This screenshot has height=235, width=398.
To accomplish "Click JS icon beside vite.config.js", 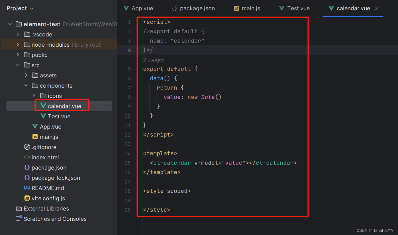I will 27,198.
